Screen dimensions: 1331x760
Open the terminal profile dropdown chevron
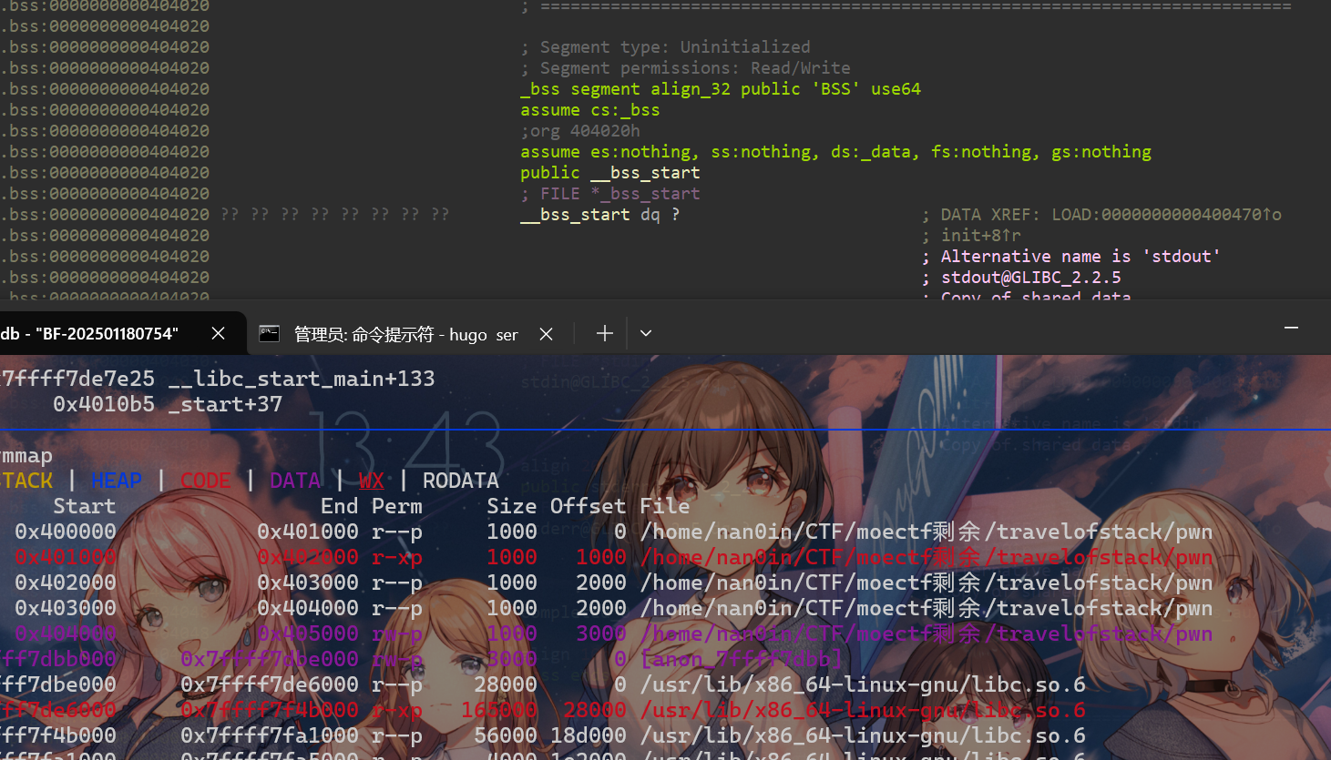[646, 334]
